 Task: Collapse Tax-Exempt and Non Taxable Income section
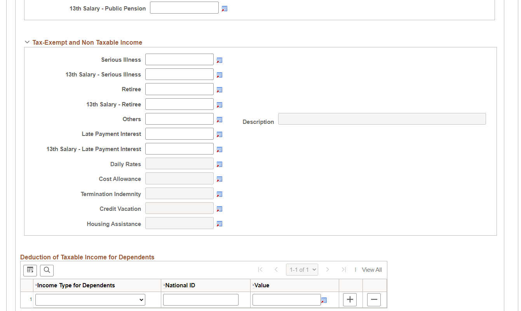27,42
